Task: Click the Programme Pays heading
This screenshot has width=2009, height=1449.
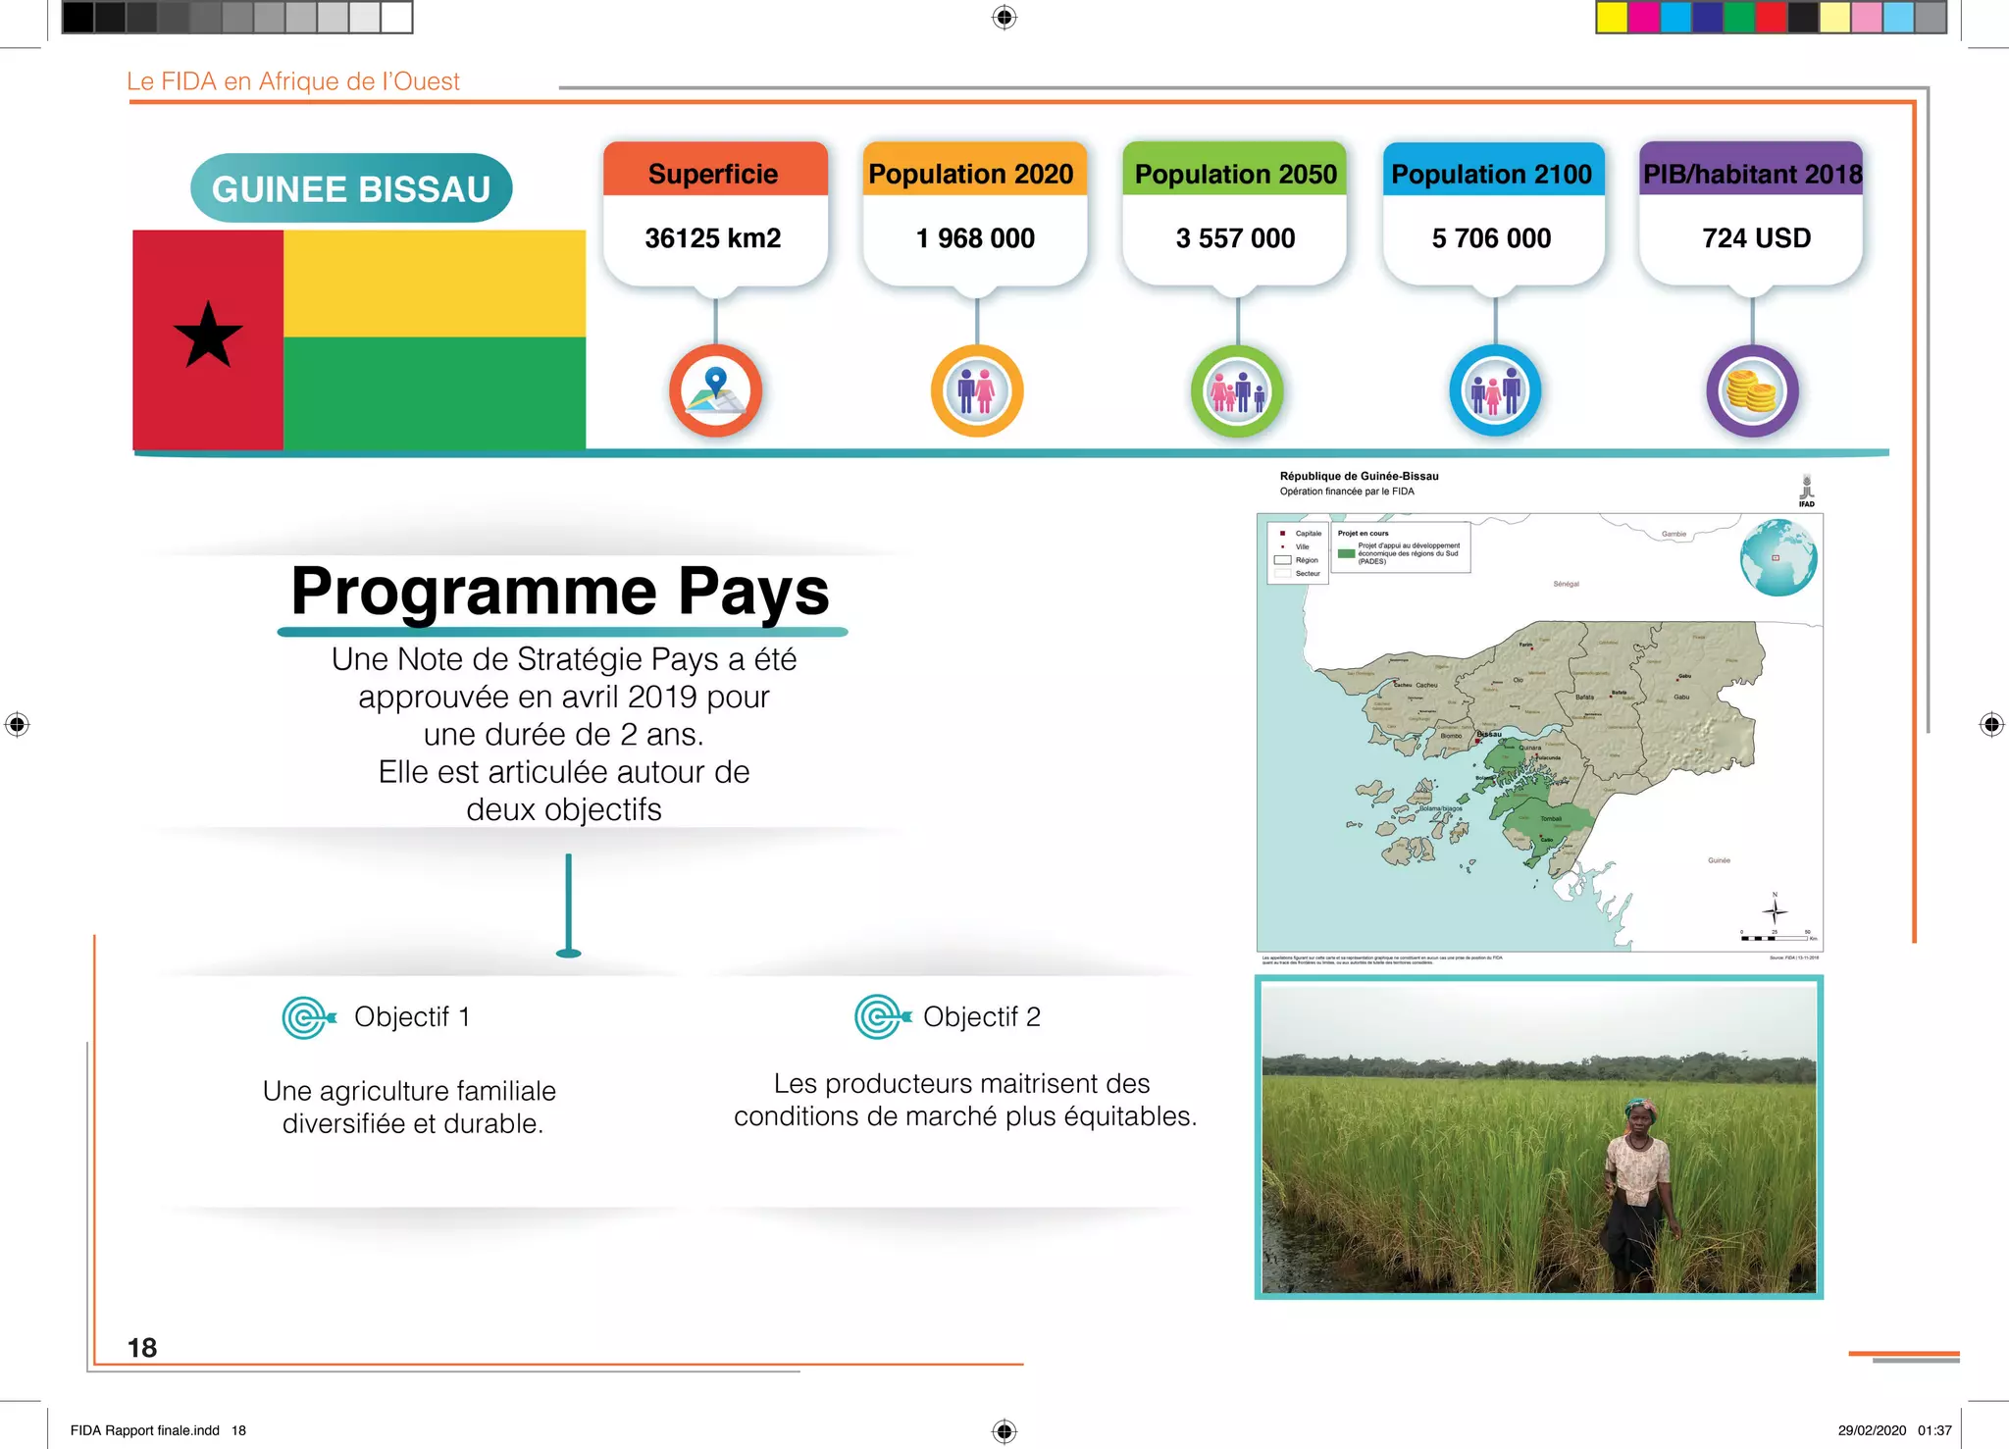Action: 561,591
